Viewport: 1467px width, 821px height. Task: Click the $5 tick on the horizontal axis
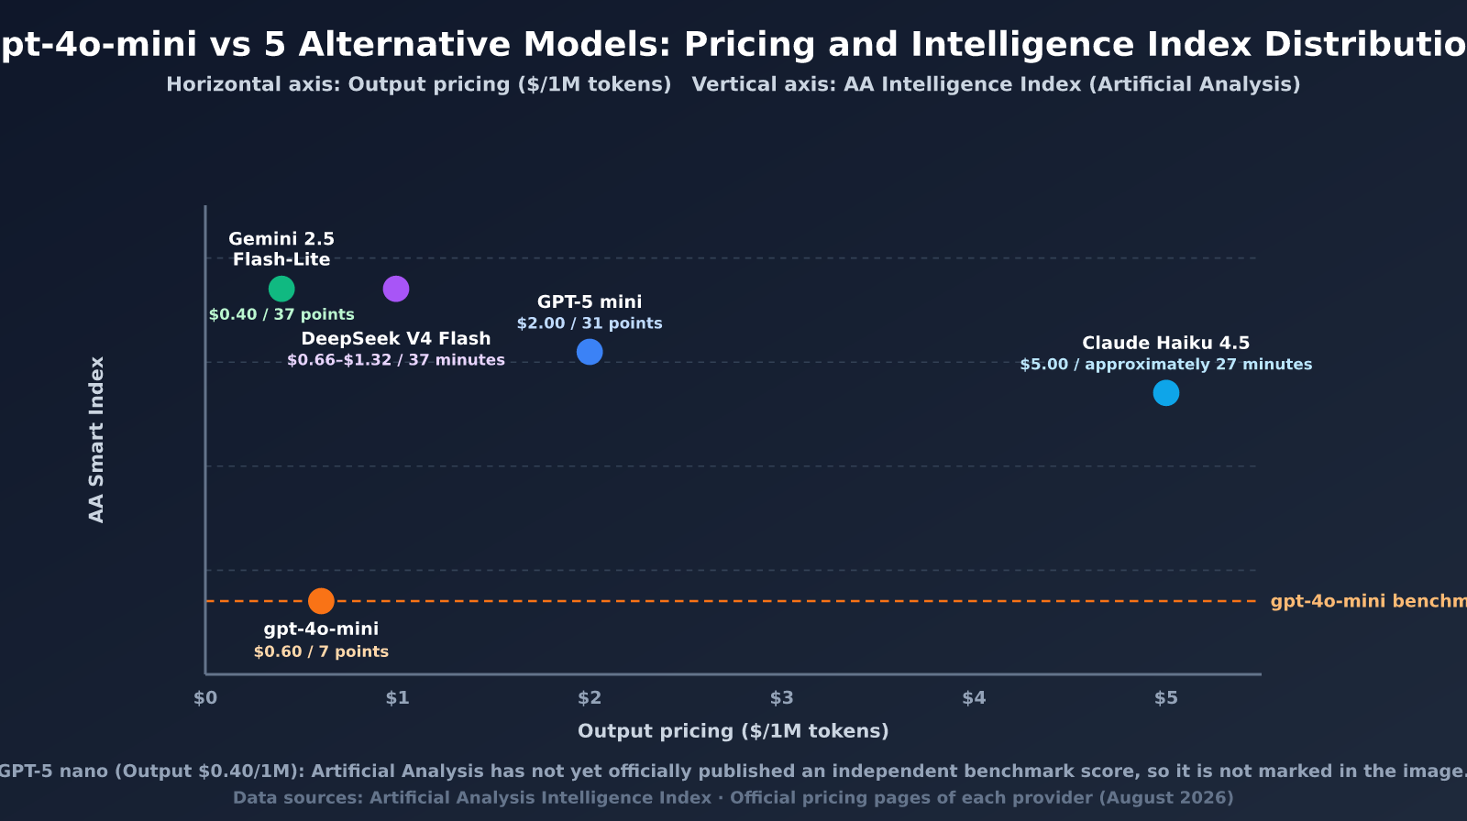[1165, 698]
